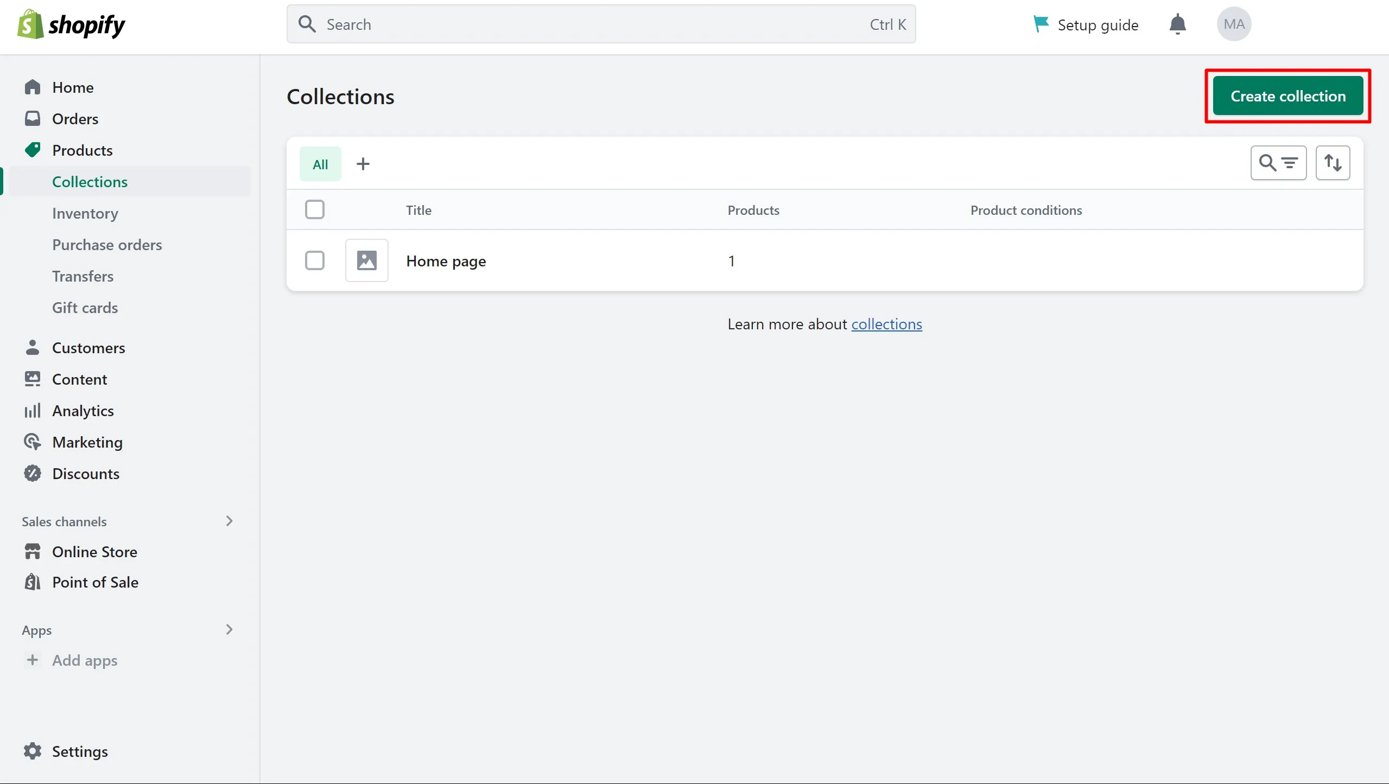The height and width of the screenshot is (784, 1389).
Task: Click the filter icon in collections list
Action: [1278, 163]
